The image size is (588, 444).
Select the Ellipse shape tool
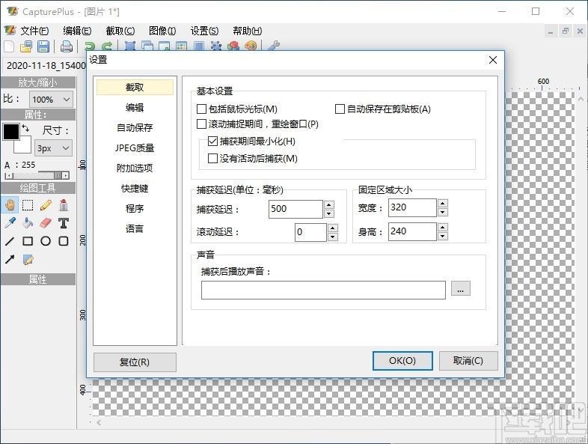pos(46,241)
